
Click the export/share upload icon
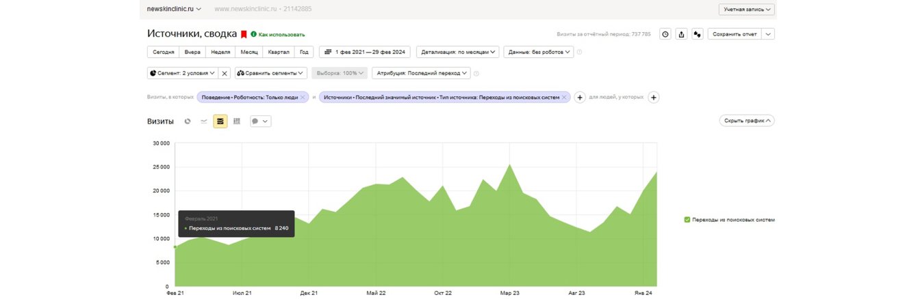681,34
